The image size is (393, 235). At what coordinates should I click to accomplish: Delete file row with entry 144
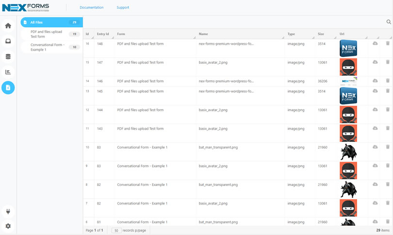[388, 110]
